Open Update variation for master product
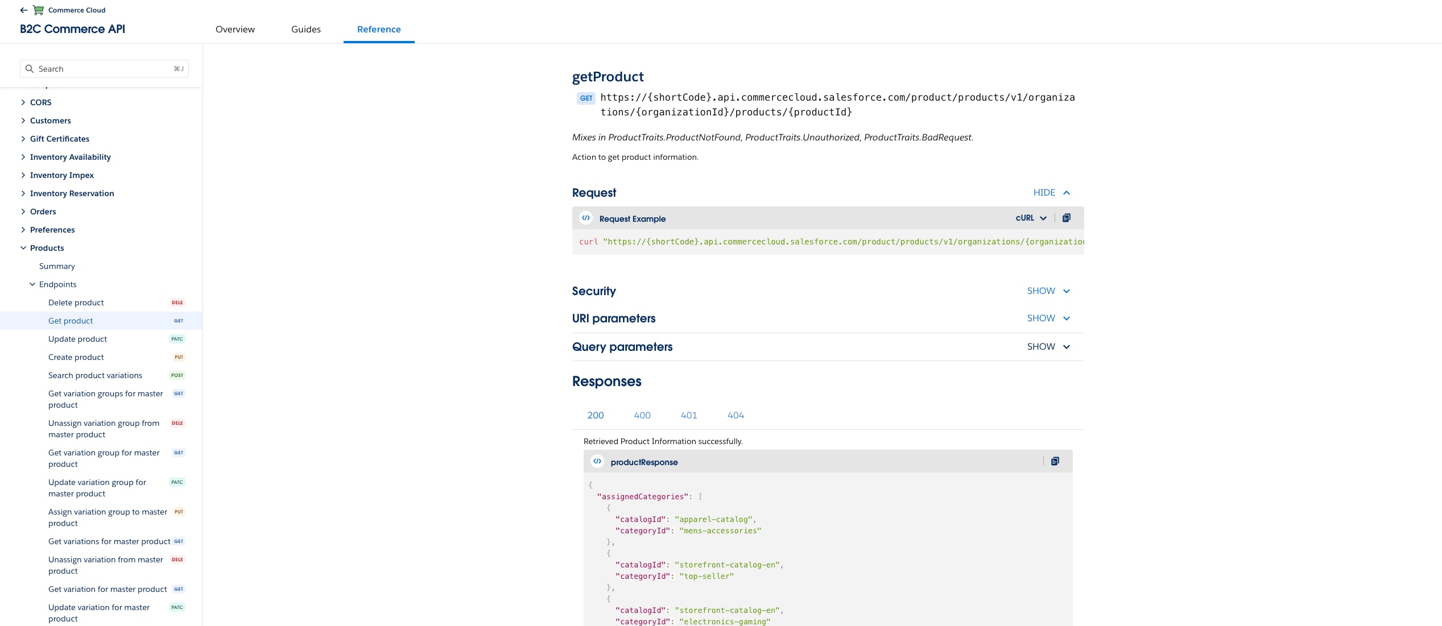1442x626 pixels. (99, 613)
